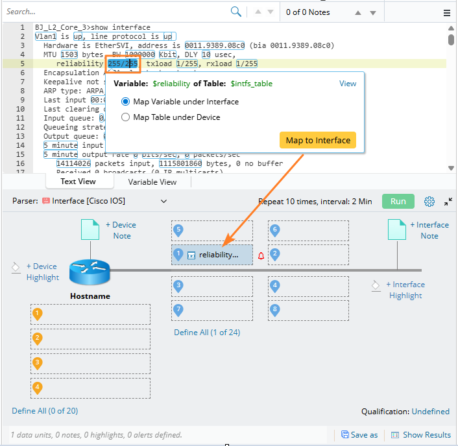Screen dimensions: 458x446
Task: Click the View link in popup
Action: coord(348,84)
